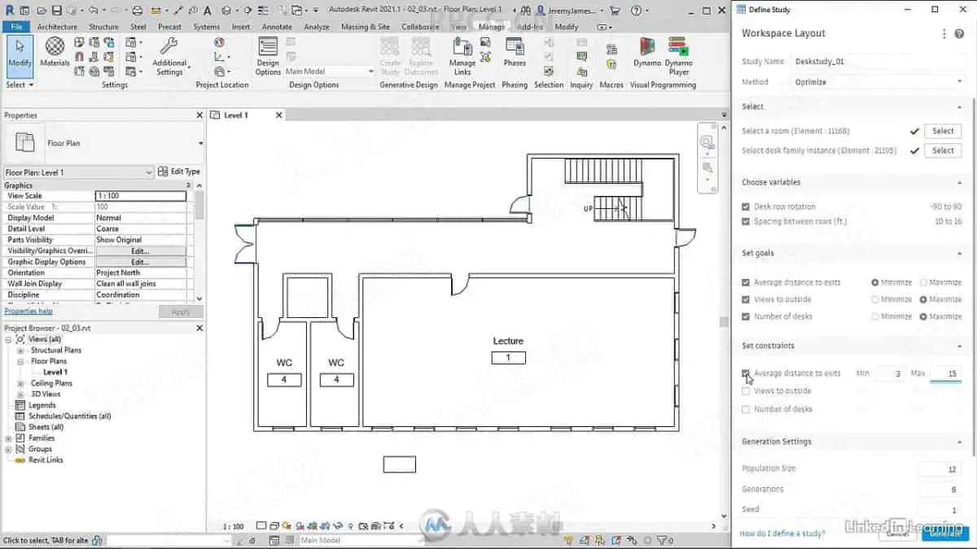Viewport: 977px width, 549px height.
Task: Select Maximize for Average distance to exits
Action: tap(923, 282)
